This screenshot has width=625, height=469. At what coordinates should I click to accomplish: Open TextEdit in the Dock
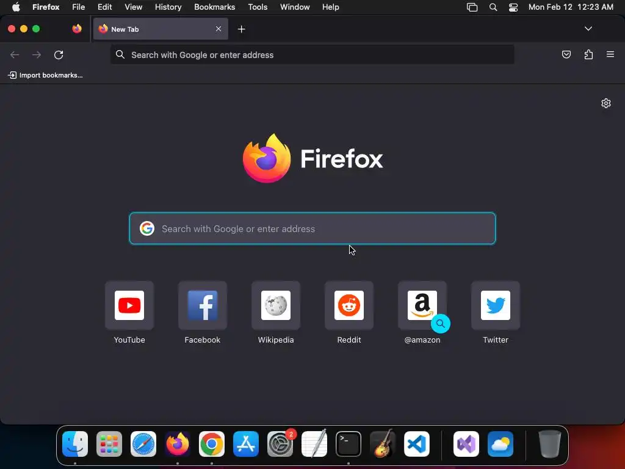click(314, 444)
